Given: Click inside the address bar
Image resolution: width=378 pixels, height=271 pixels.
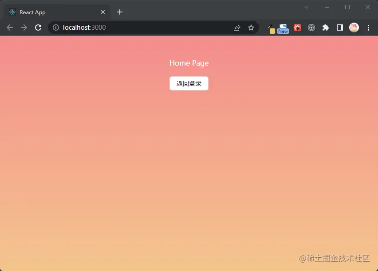Looking at the screenshot, I should [x=133, y=27].
